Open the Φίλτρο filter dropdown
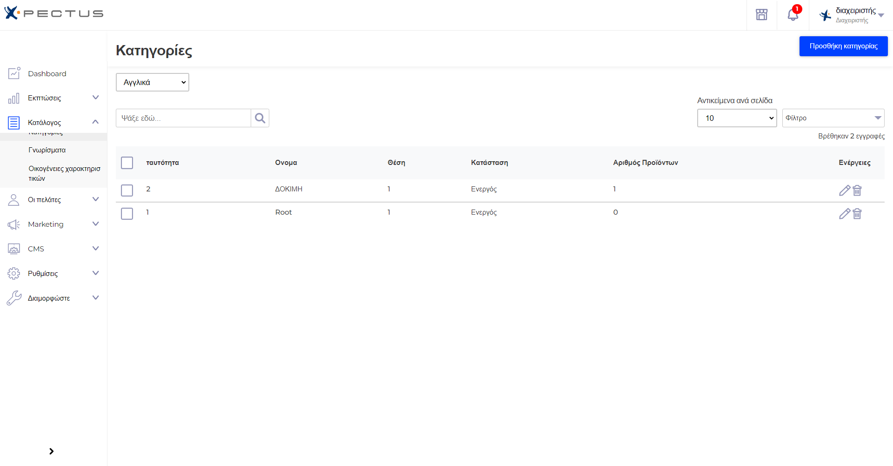Image resolution: width=893 pixels, height=466 pixels. coord(833,118)
